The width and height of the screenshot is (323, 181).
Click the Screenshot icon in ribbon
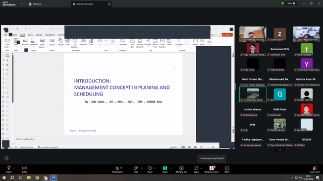tap(33, 42)
